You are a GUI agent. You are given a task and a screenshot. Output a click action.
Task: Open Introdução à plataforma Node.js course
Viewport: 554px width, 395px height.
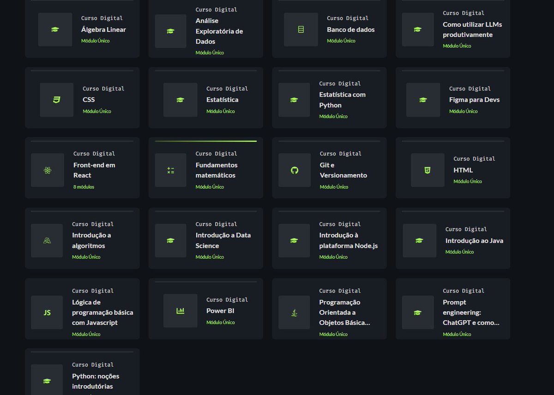pyautogui.click(x=349, y=240)
